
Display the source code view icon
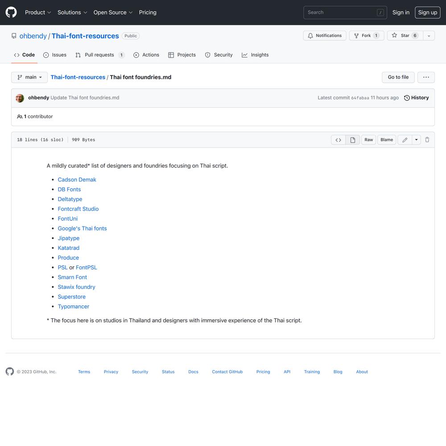click(338, 140)
